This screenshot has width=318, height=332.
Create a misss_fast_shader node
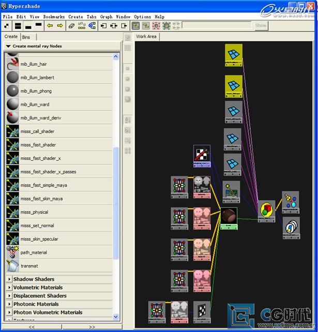pyautogui.click(x=59, y=145)
